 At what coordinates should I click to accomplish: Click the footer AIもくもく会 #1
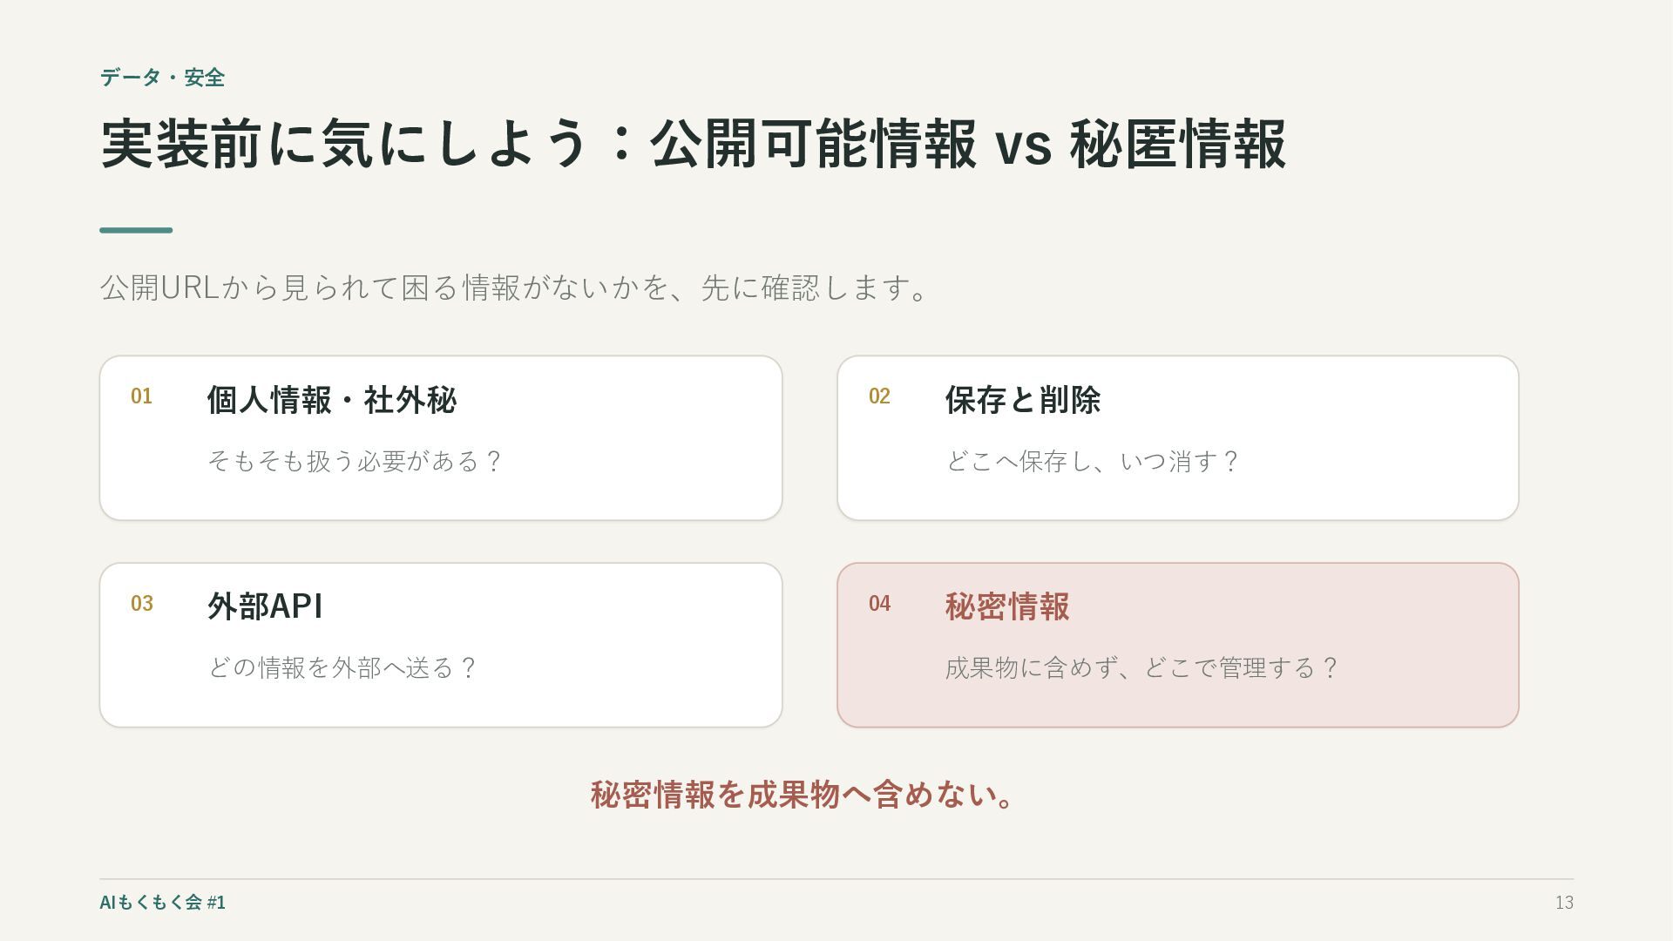[x=162, y=902]
